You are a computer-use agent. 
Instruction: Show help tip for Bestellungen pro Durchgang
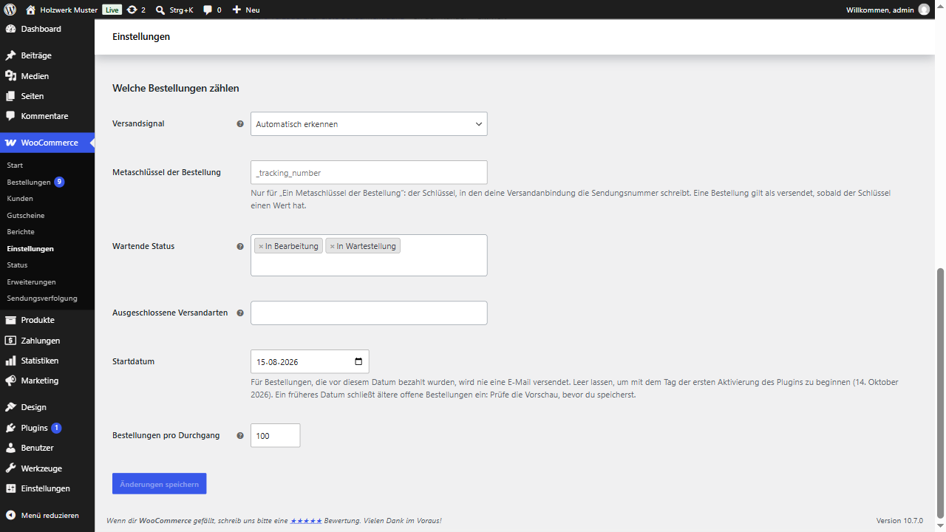(240, 436)
